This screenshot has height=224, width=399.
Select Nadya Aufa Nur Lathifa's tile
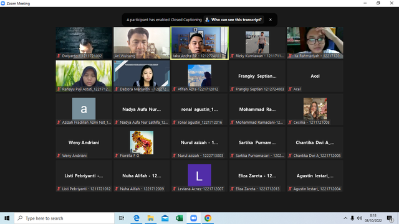coord(142,110)
